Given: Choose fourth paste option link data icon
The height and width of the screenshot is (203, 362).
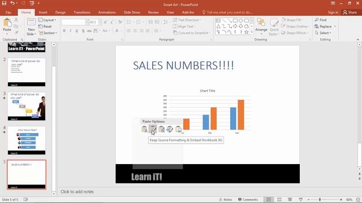Looking at the screenshot, I should [170, 129].
